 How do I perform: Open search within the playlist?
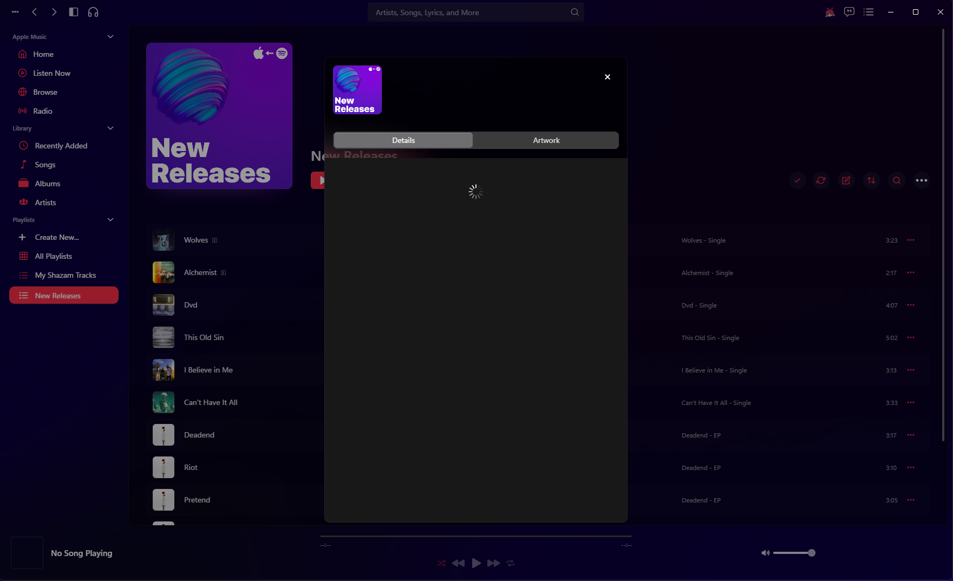point(897,180)
